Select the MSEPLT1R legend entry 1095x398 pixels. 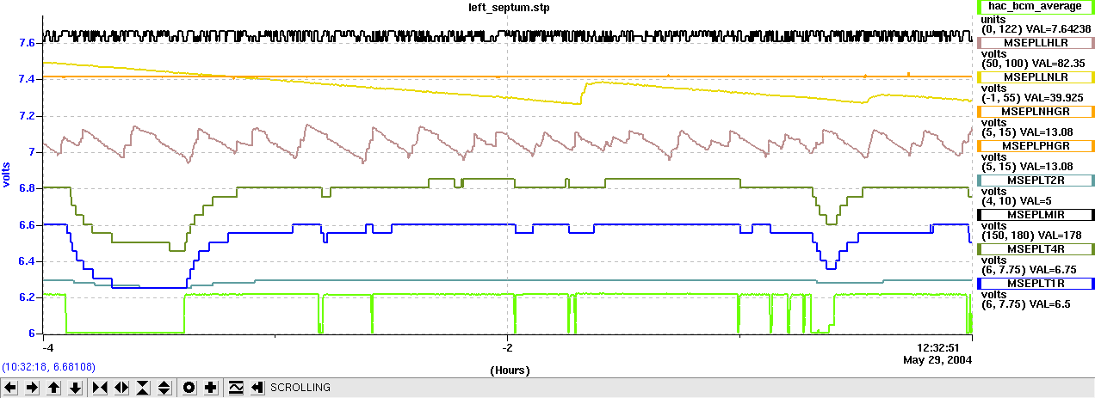[x=1037, y=283]
